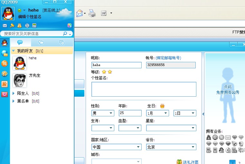Viewport: 245px width, 164px height.
Task: Click the Word edit icon in toolbar
Action: tap(104, 13)
